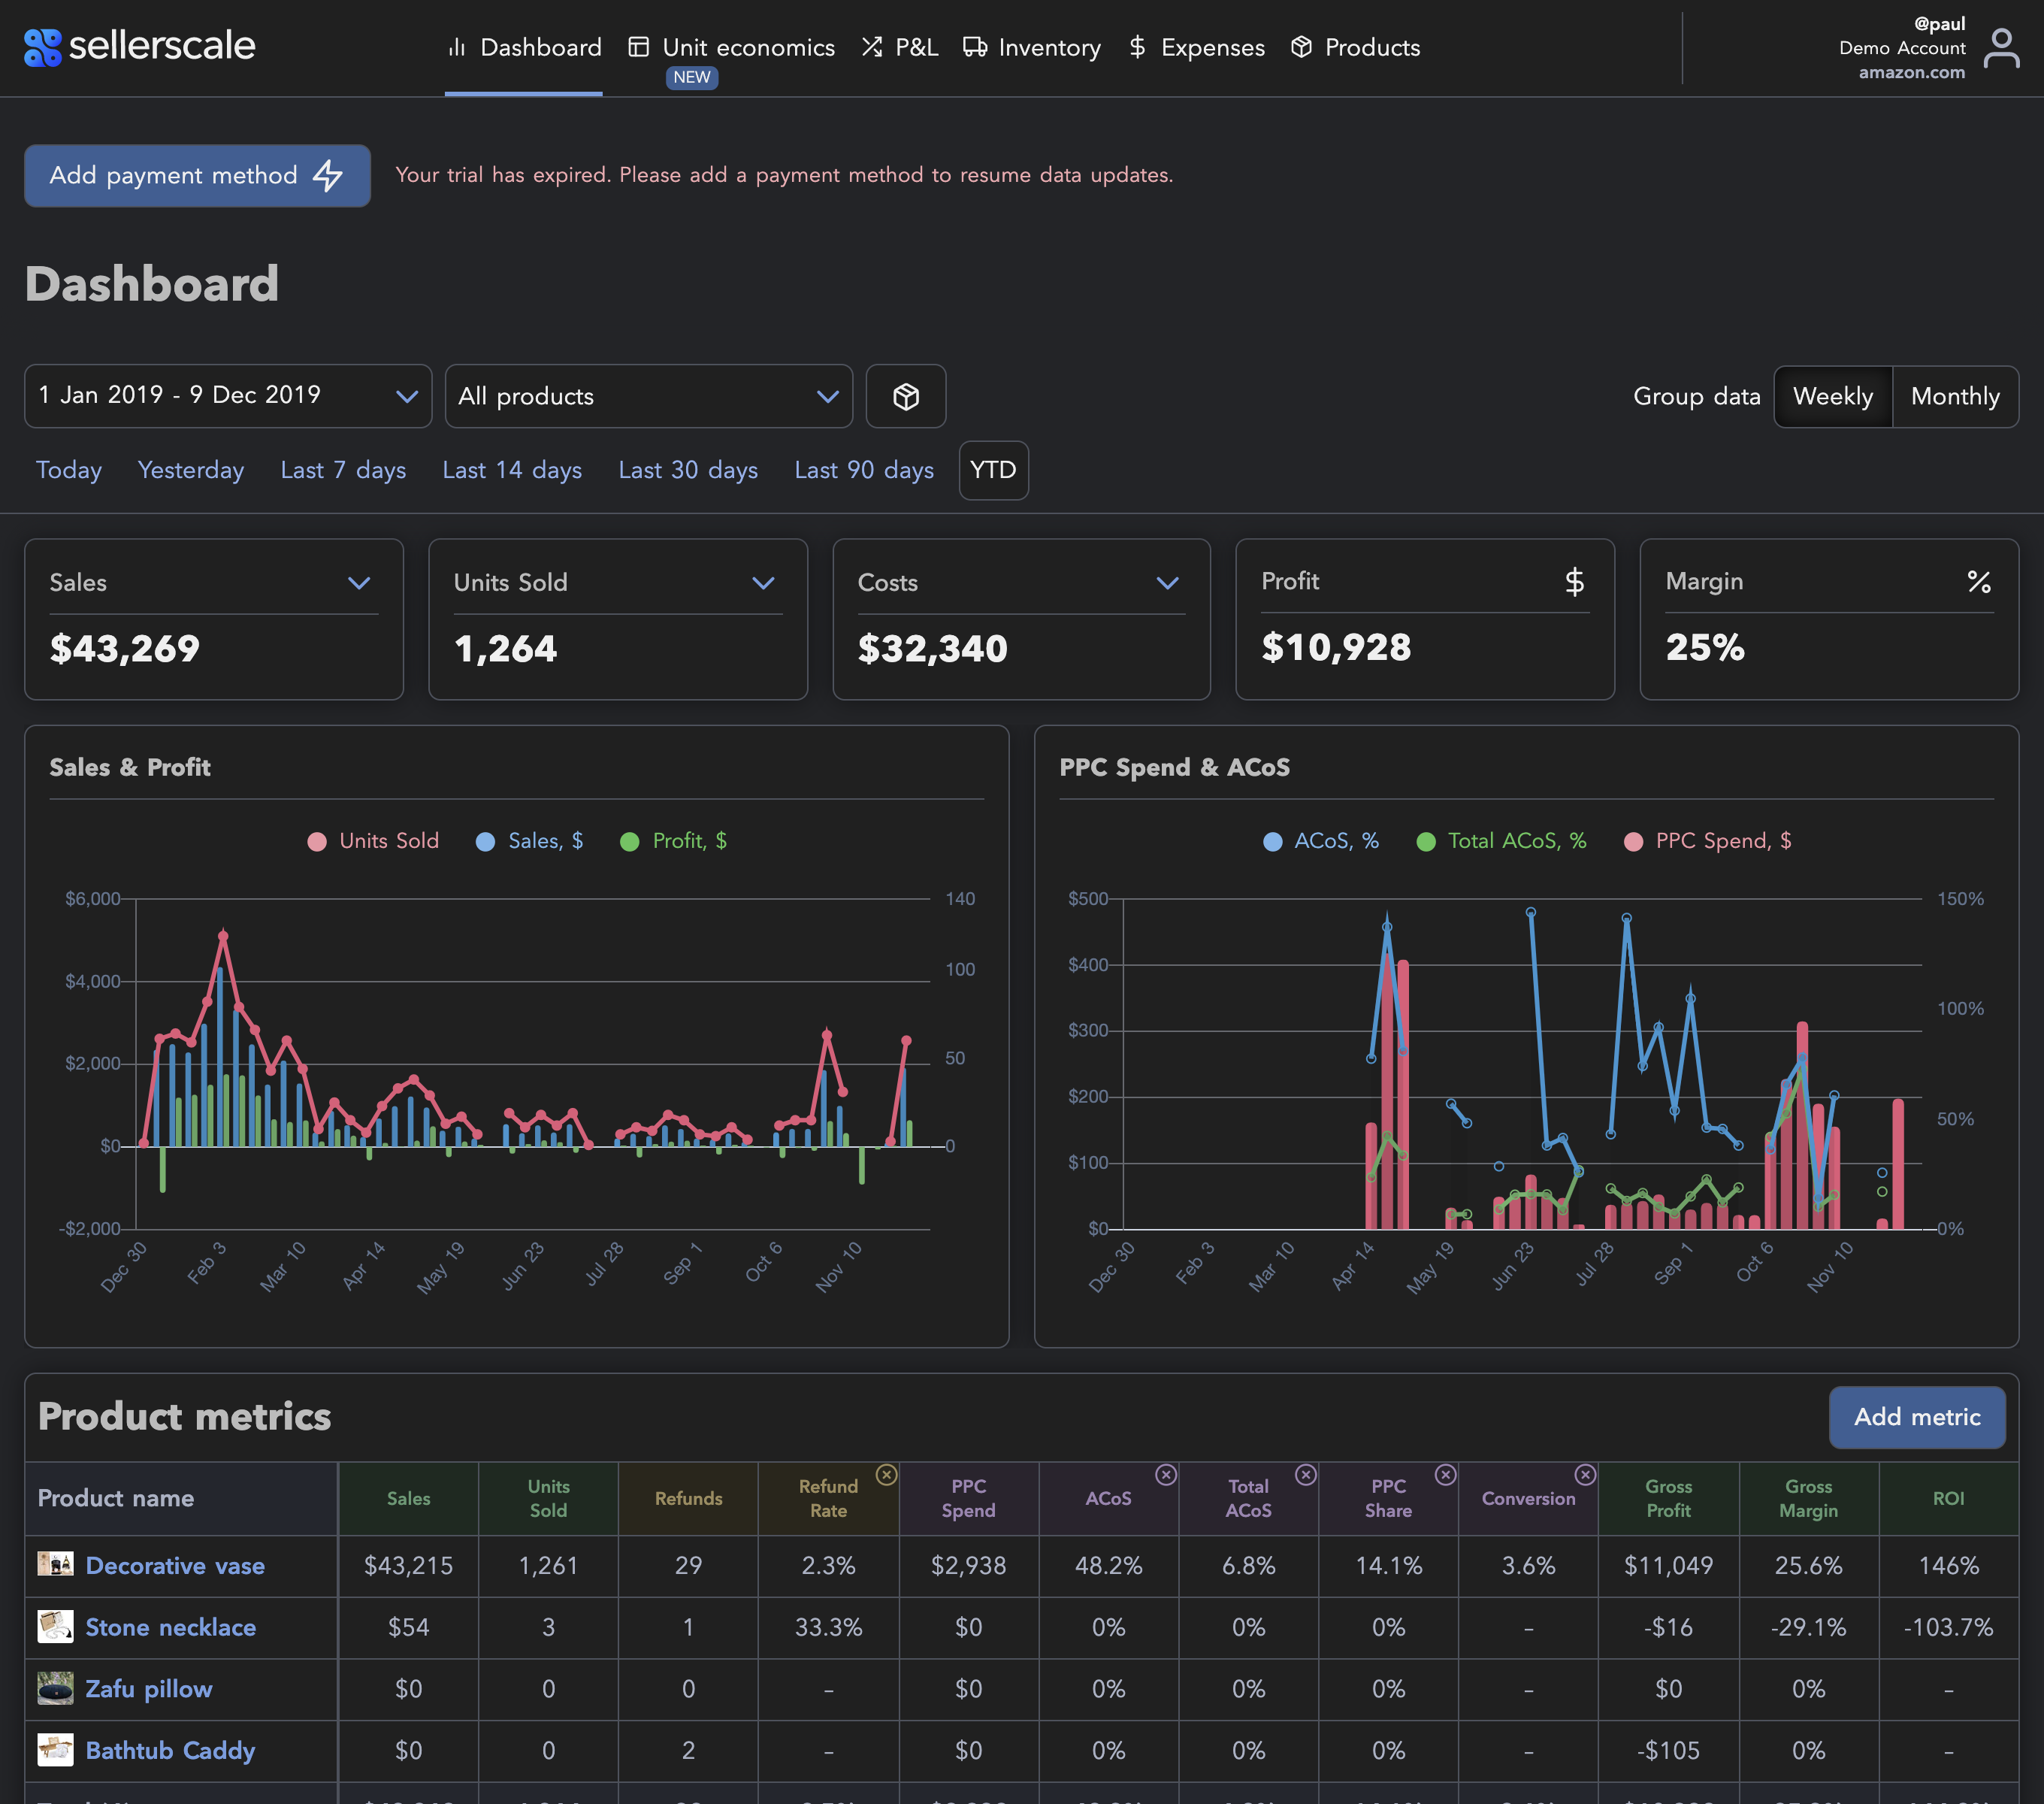Screen dimensions: 2044x1804
Task: Click the dollar icon on the Profit card
Action: click(x=1574, y=582)
